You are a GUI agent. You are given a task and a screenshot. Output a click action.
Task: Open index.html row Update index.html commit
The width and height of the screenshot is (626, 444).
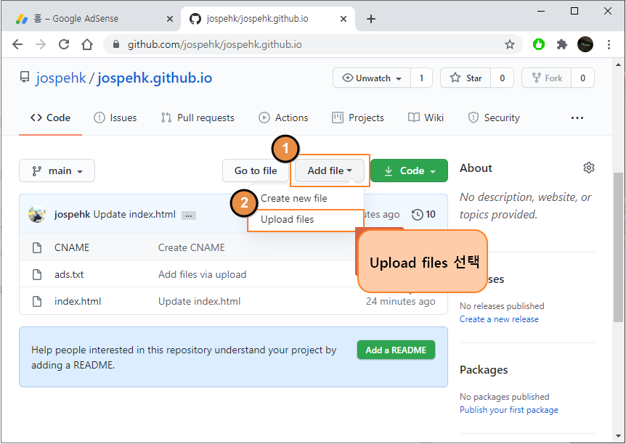[200, 301]
